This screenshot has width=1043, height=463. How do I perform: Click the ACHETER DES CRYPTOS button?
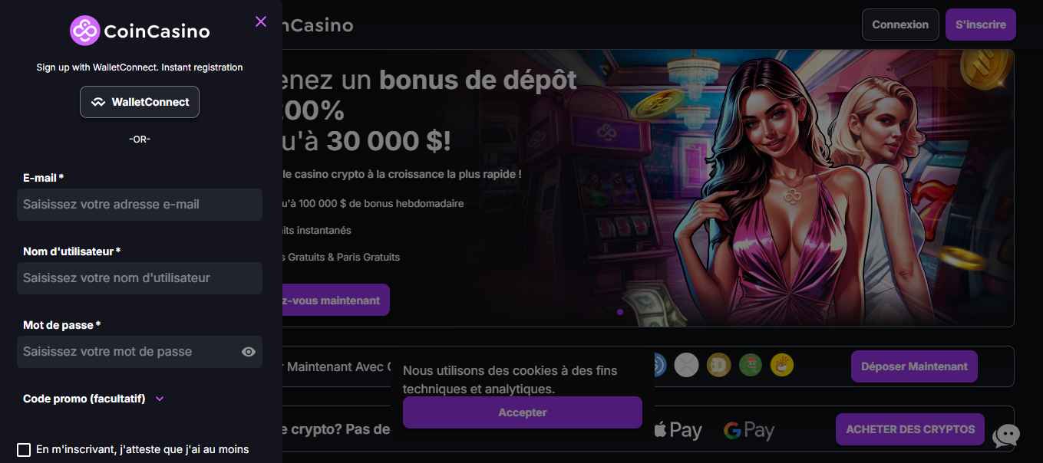(910, 429)
